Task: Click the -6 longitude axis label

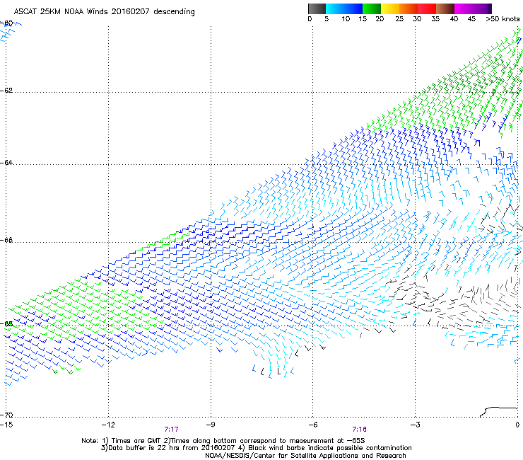Action: 312,425
